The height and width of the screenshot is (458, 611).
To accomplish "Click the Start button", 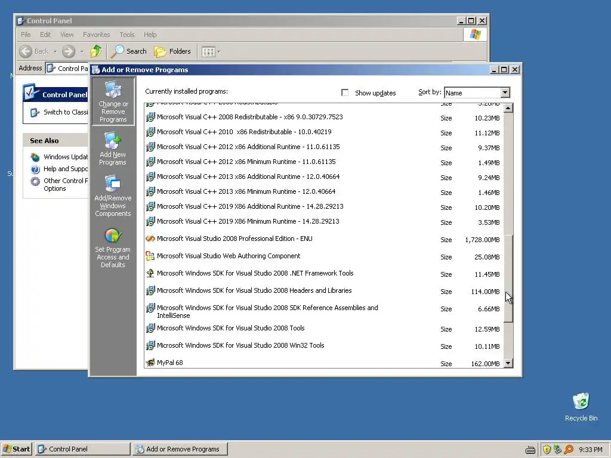I will coord(16,449).
